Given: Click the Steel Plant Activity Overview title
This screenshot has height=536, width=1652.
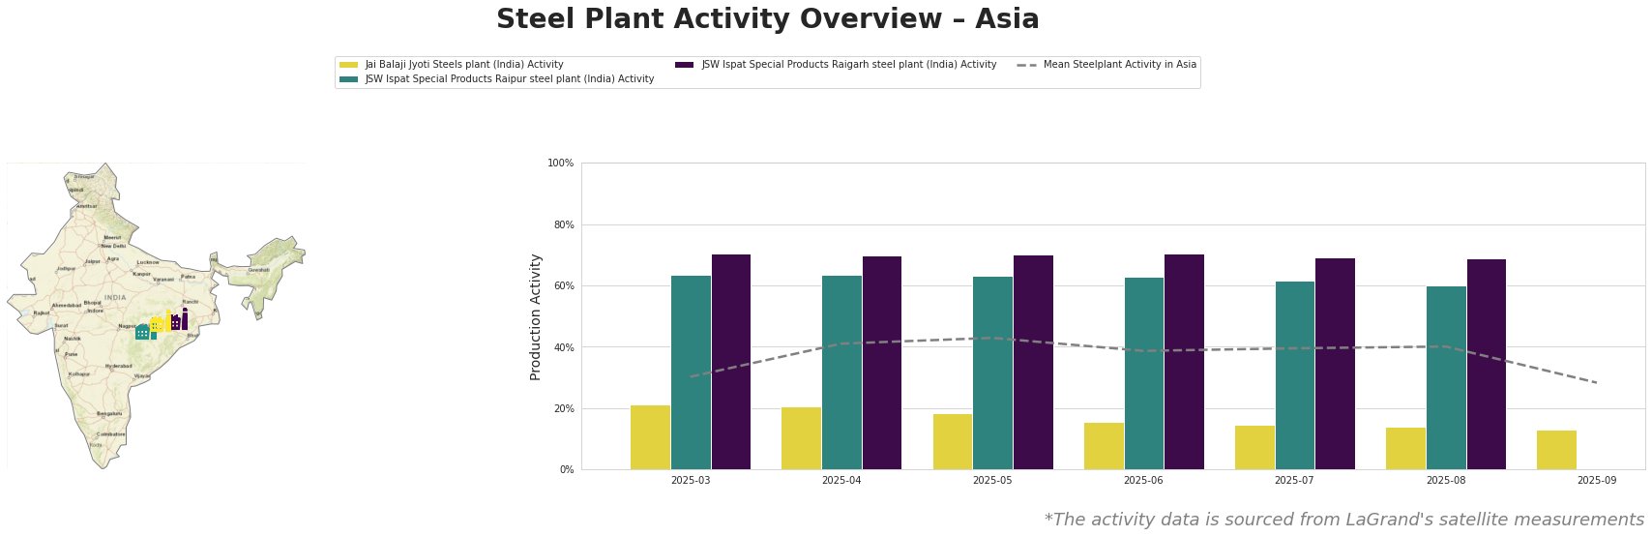Looking at the screenshot, I should (x=768, y=19).
